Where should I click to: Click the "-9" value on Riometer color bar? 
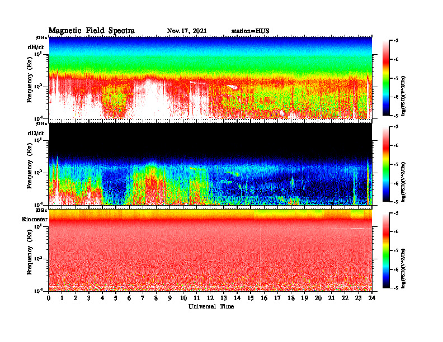[397, 288]
